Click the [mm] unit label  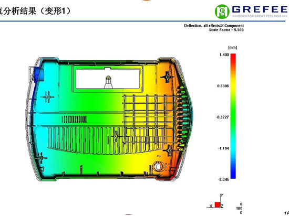tap(232, 48)
